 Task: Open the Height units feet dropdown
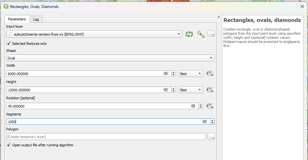(191, 90)
